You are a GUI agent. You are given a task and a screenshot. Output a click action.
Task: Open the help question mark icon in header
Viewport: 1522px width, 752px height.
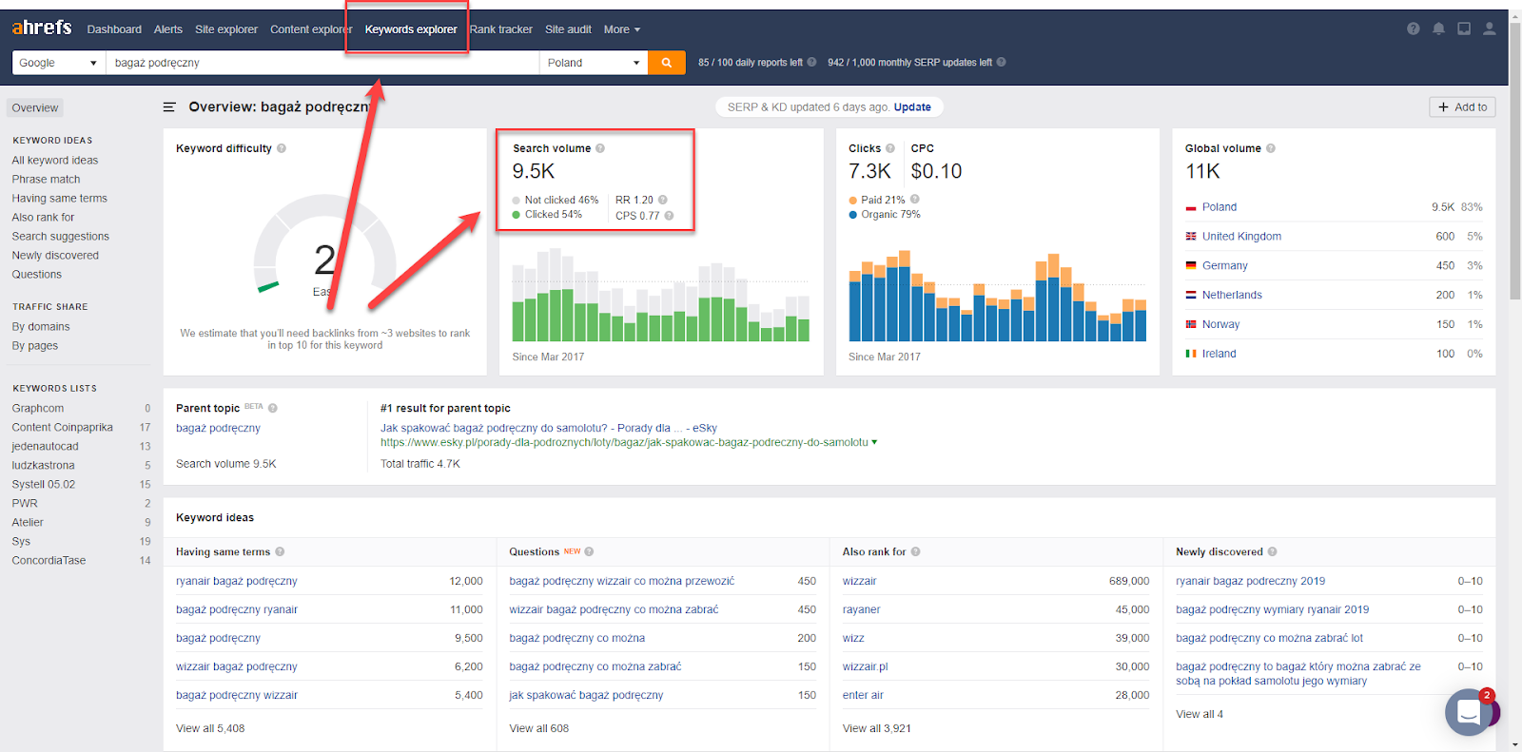[1414, 29]
